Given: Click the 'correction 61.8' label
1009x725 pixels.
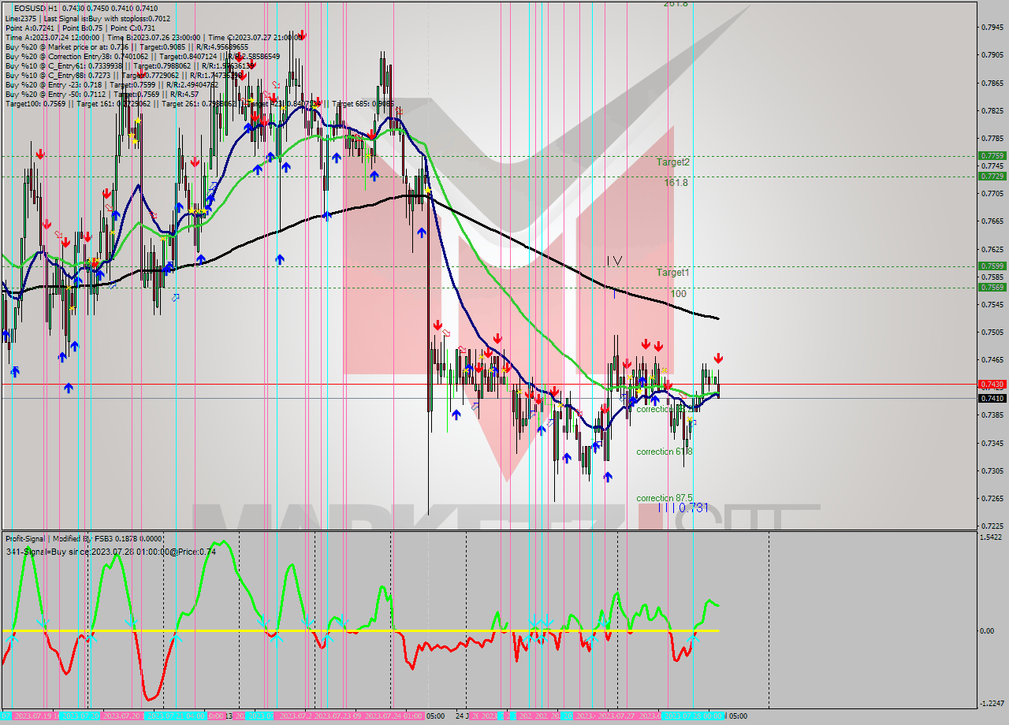Looking at the screenshot, I should (665, 452).
